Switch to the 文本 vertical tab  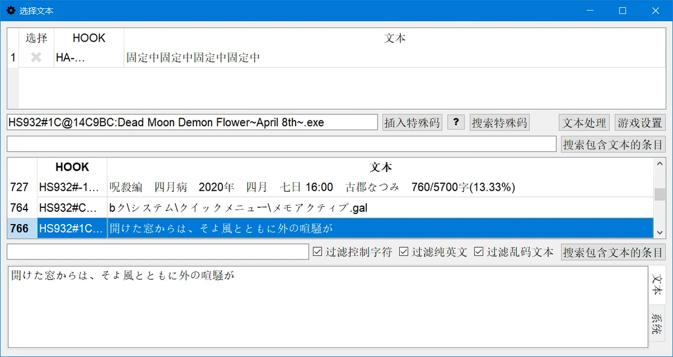pyautogui.click(x=657, y=285)
